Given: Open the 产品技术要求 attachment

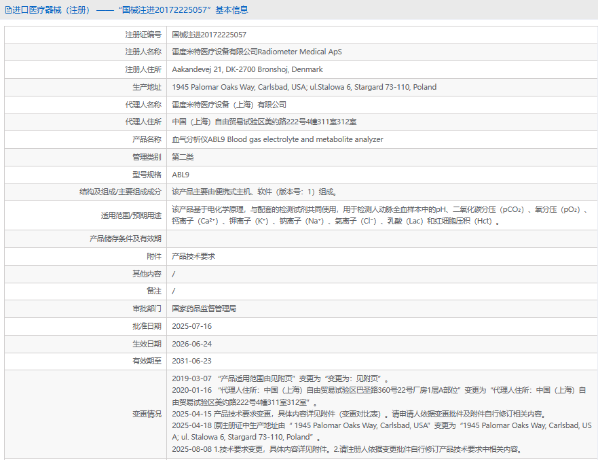Looking at the screenshot, I should tap(193, 256).
